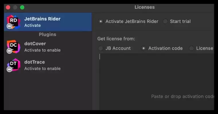Click the Plugins section header
This screenshot has width=218, height=114.
(47, 34)
